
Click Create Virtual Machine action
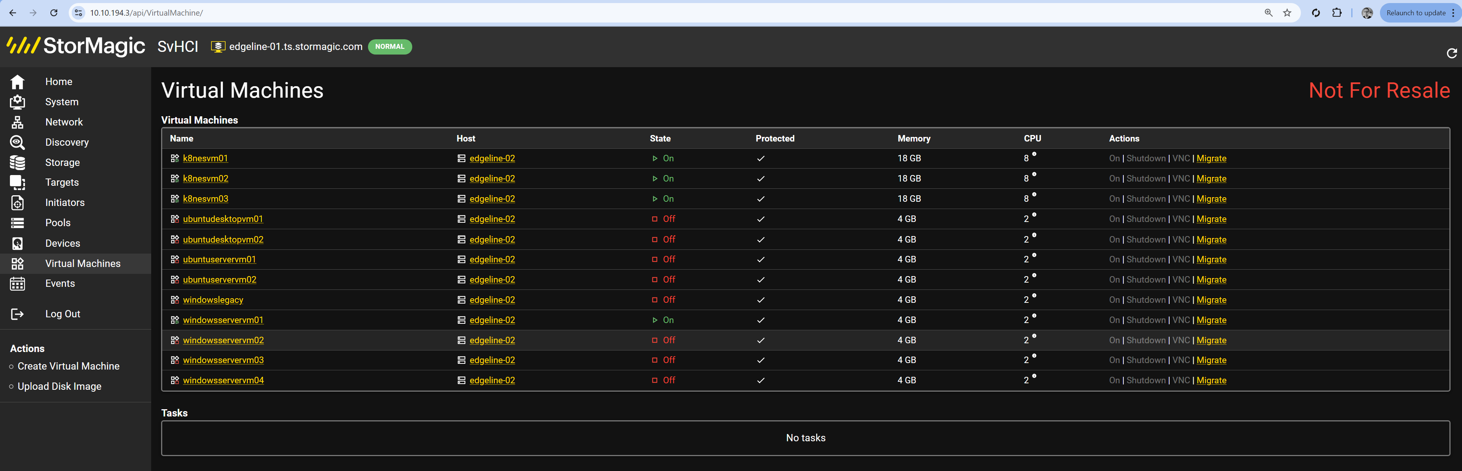coord(69,366)
